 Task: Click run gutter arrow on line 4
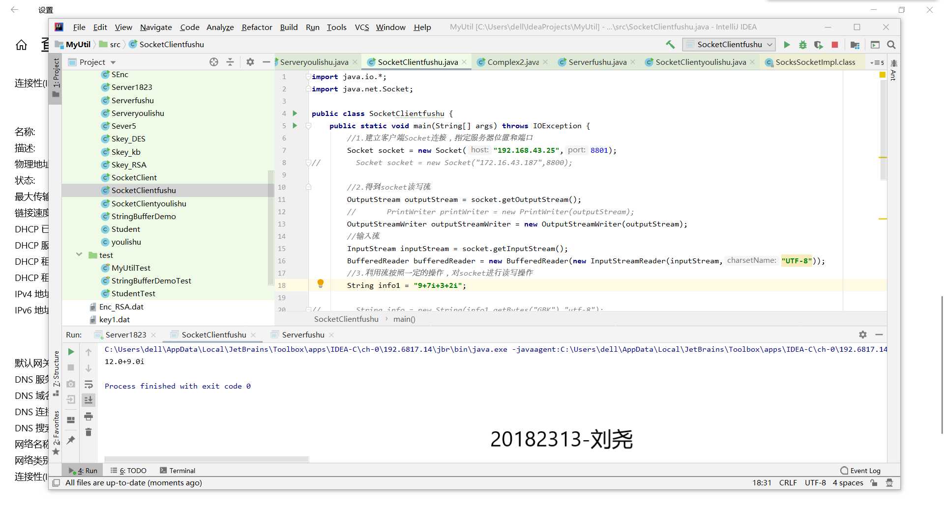coord(295,113)
